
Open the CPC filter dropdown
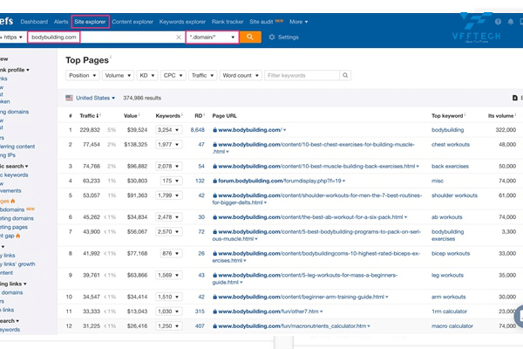(173, 76)
